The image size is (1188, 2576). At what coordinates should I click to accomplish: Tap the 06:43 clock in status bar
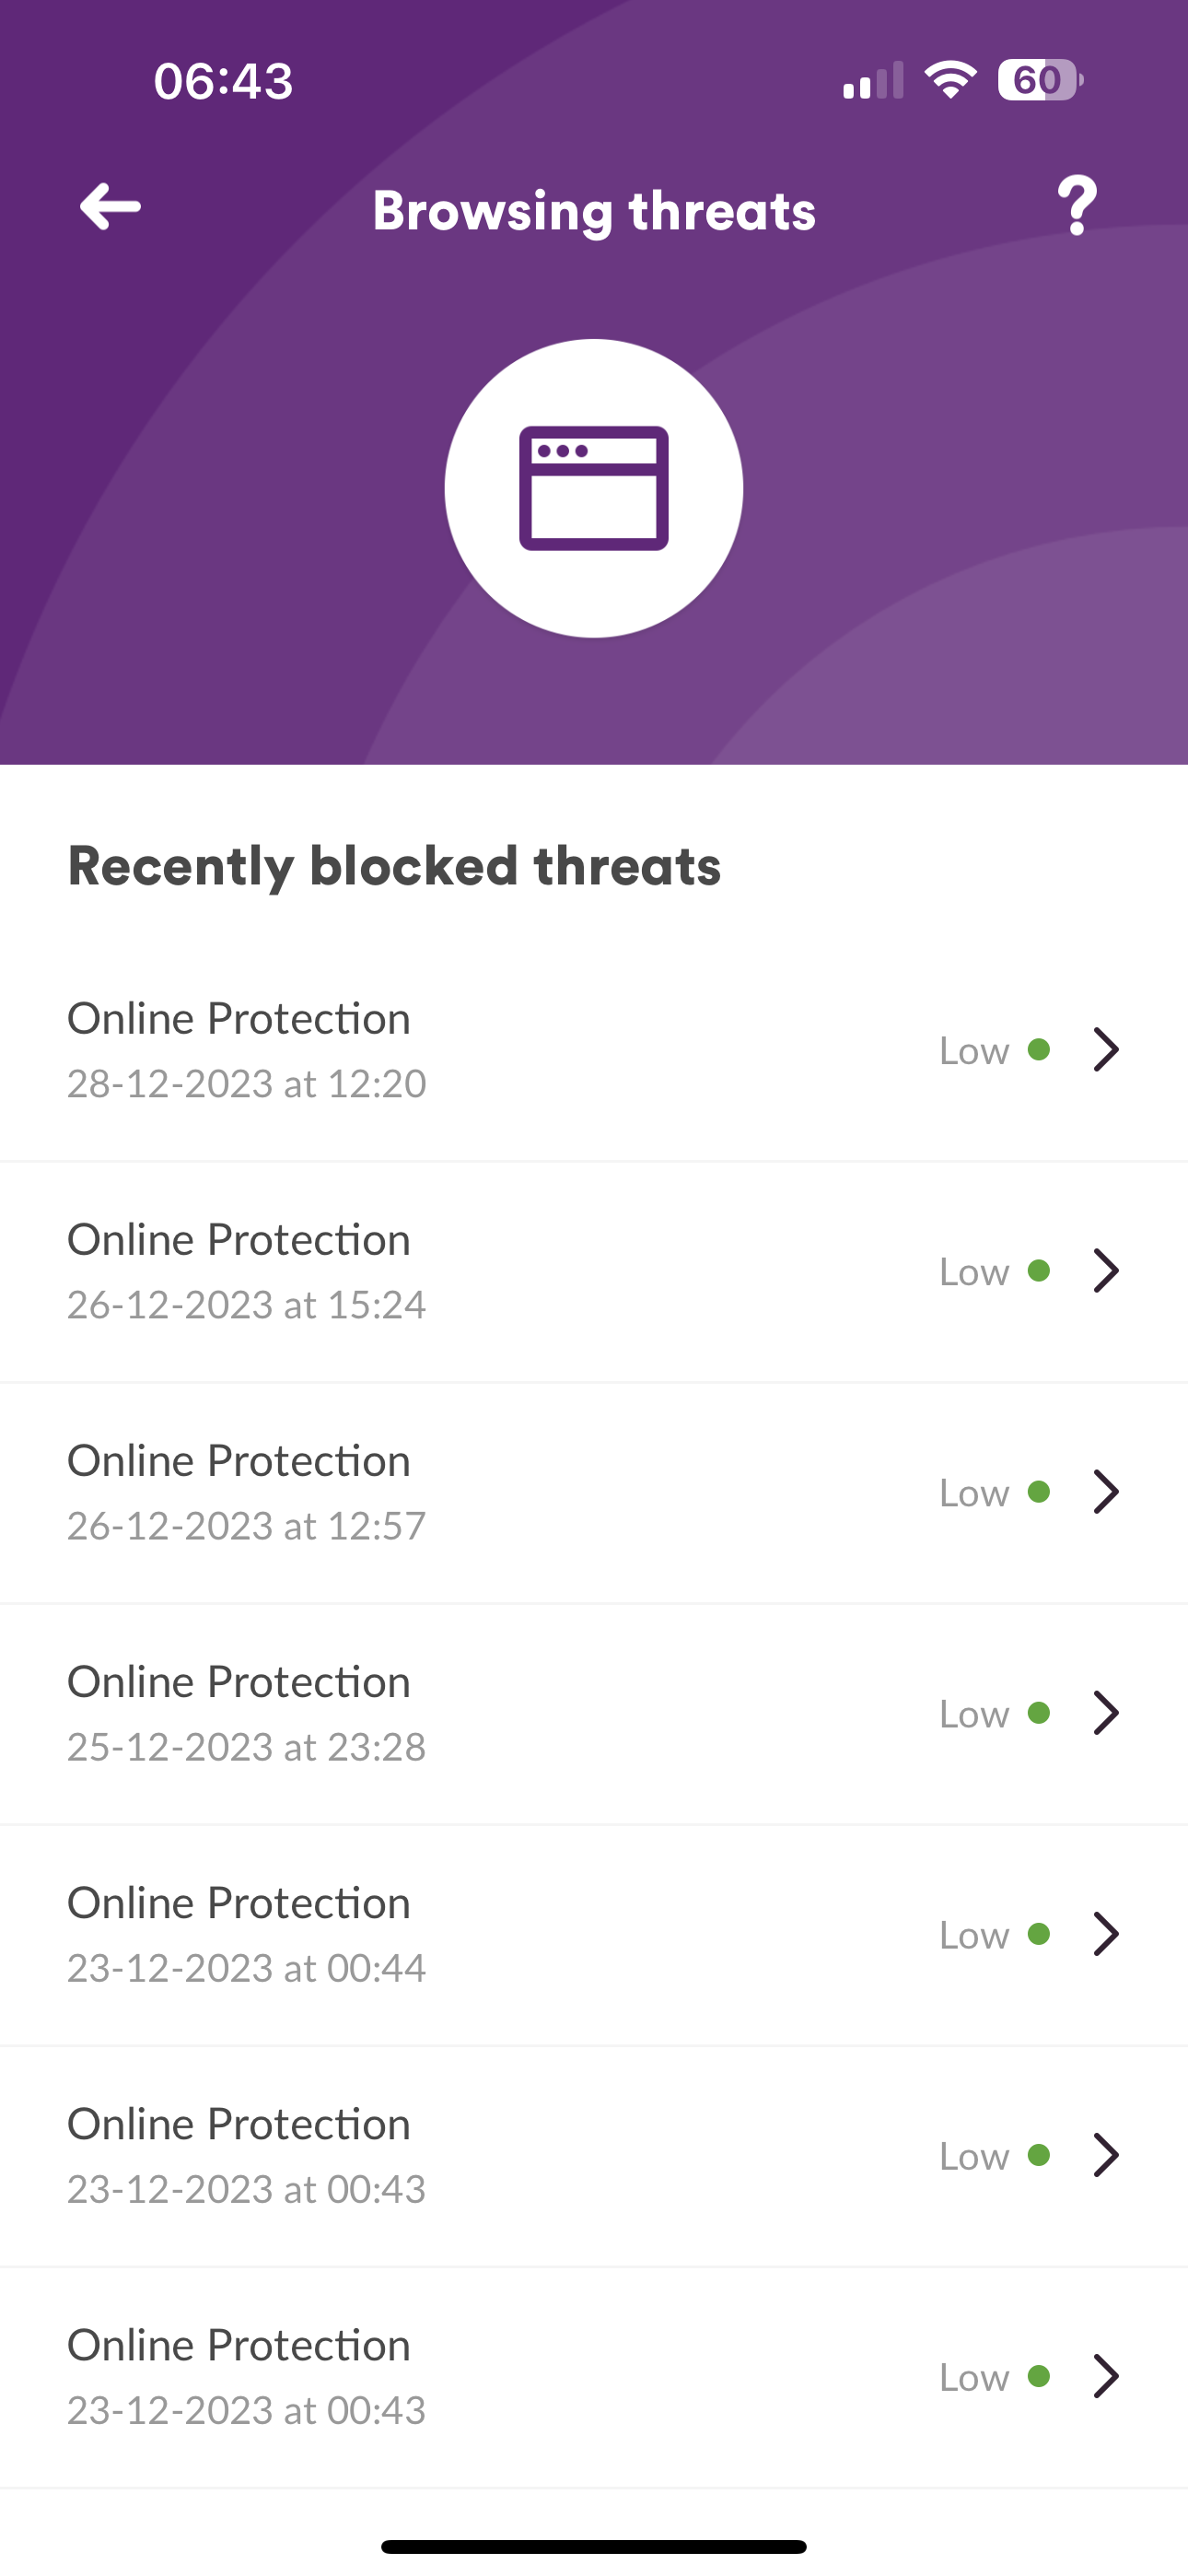click(223, 81)
